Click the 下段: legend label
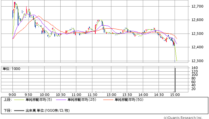Viewport: 209px width, 119px height. (8, 110)
